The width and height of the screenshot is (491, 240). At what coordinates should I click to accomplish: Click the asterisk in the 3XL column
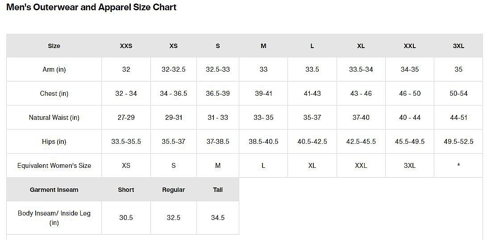(x=458, y=165)
